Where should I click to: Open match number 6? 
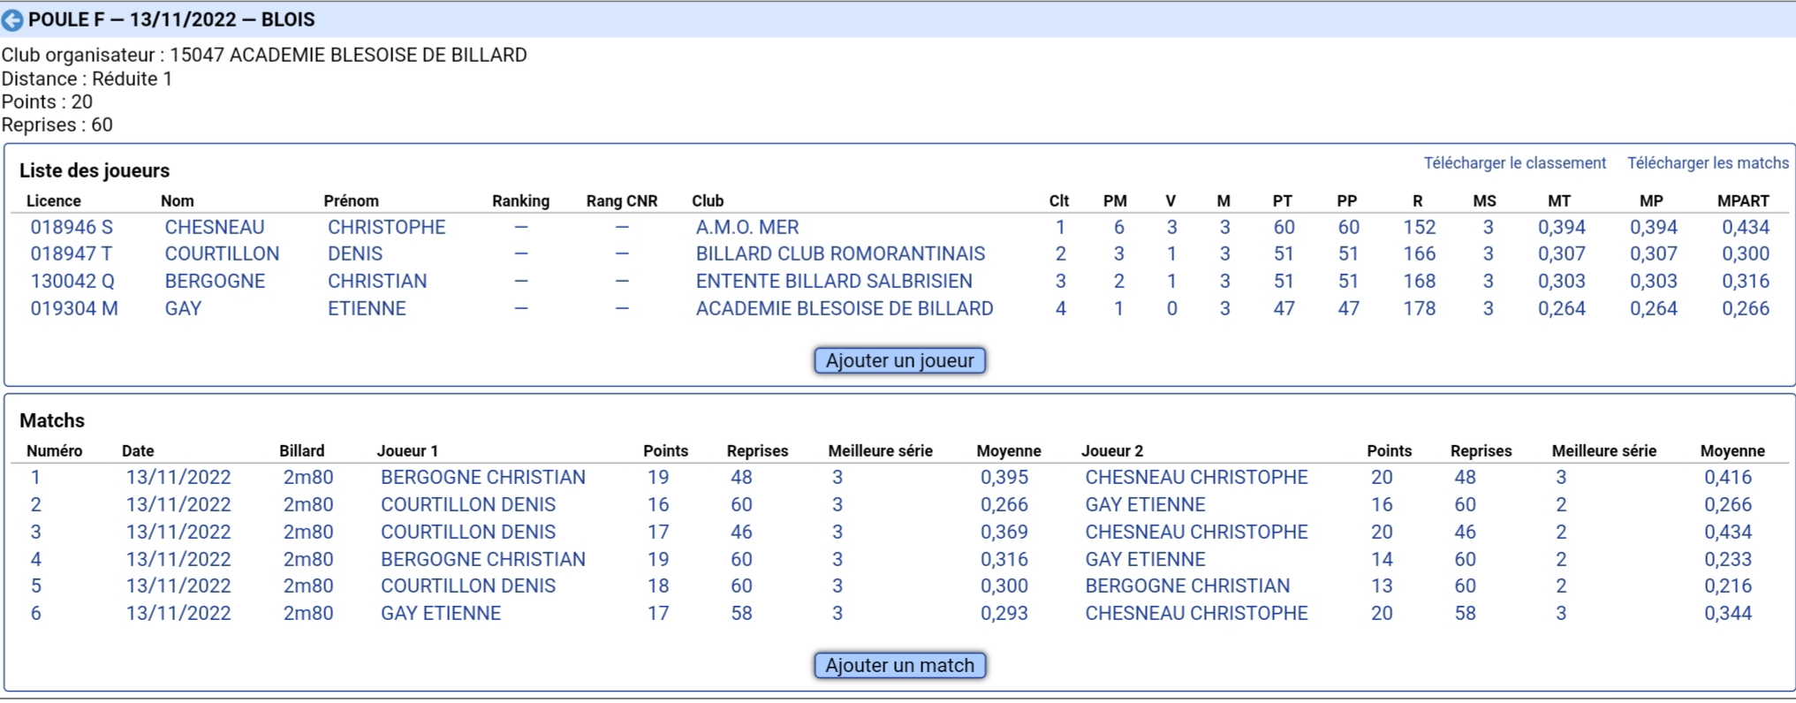[x=35, y=613]
